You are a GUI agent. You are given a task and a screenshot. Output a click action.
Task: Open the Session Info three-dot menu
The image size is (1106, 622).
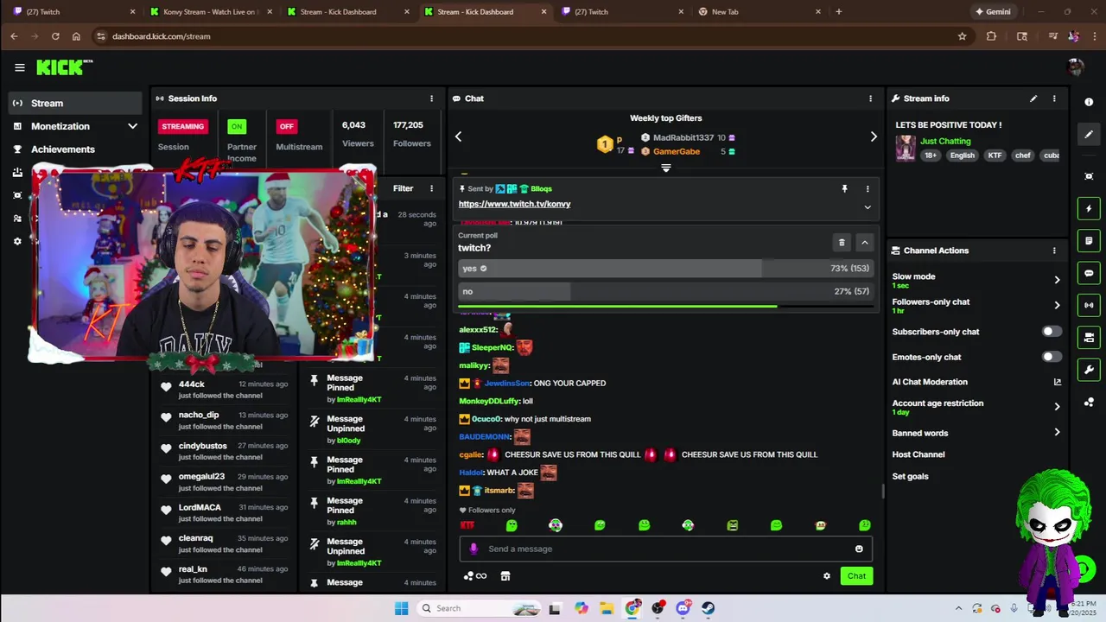[x=431, y=98]
